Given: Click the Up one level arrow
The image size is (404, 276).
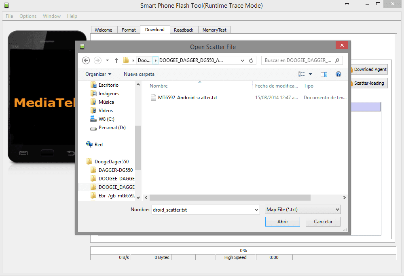Looking at the screenshot, I should [x=116, y=60].
